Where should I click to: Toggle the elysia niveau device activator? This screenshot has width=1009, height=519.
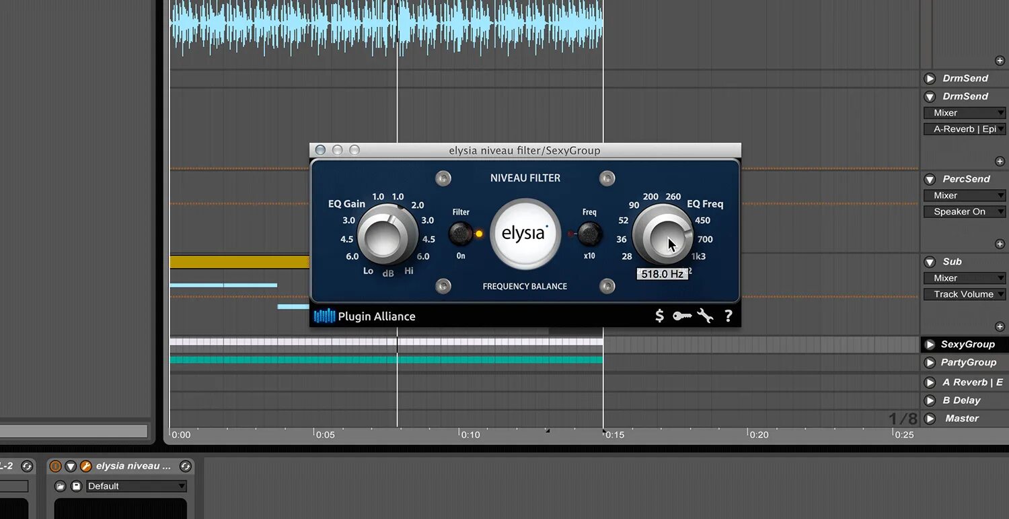tap(56, 466)
